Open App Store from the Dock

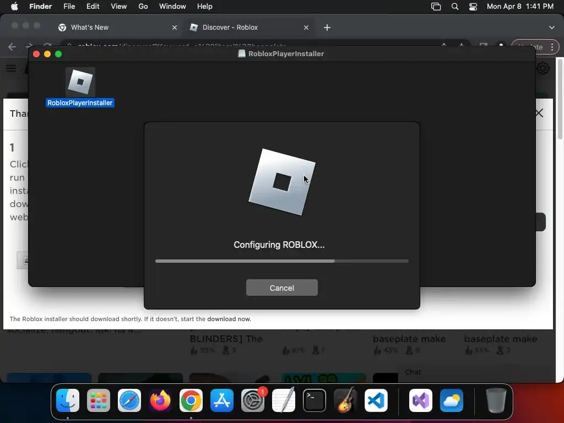click(x=222, y=400)
